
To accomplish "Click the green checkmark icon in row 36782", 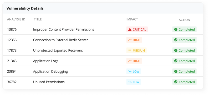I will [176, 82].
